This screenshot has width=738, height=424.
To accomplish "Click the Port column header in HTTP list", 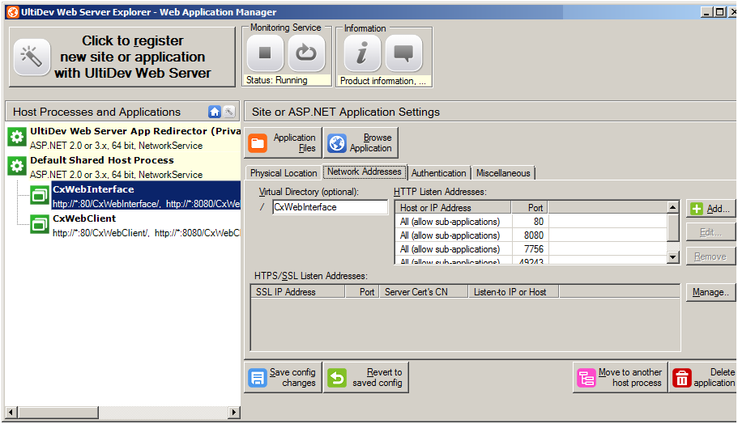I will coord(530,208).
